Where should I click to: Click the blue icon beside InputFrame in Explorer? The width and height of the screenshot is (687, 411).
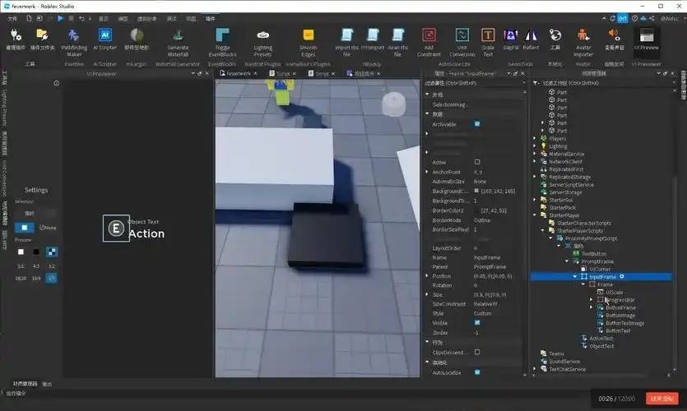(622, 277)
